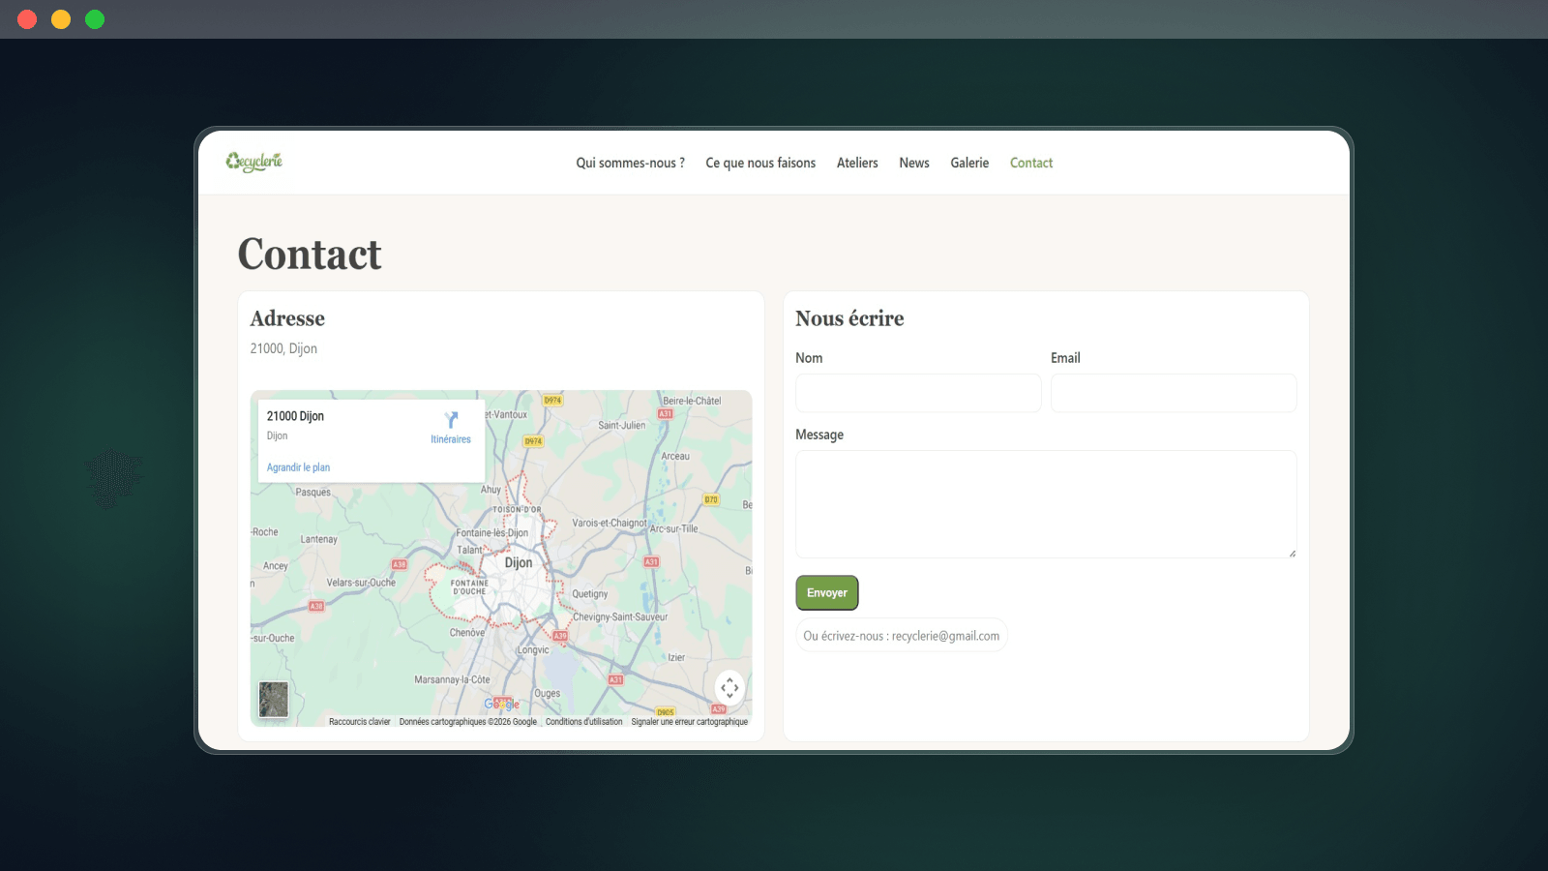
Task: Go to Ce que nous faisons page
Action: (x=760, y=163)
